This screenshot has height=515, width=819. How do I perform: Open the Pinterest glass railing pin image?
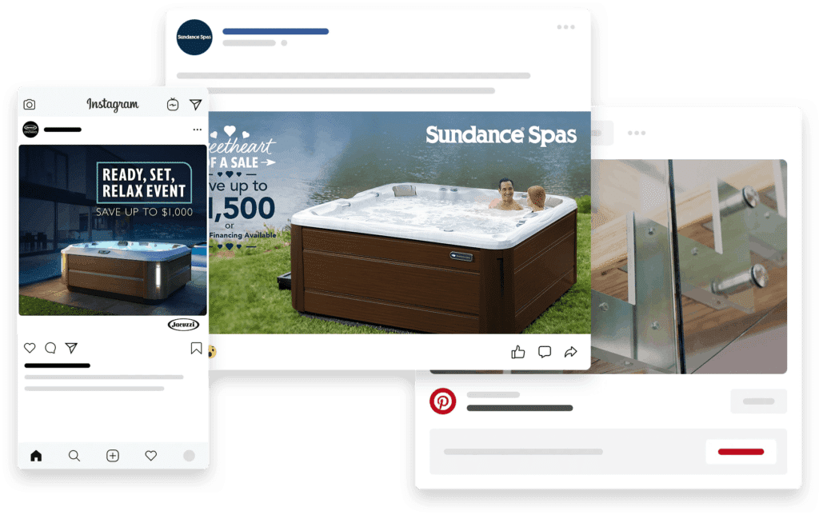(x=689, y=266)
